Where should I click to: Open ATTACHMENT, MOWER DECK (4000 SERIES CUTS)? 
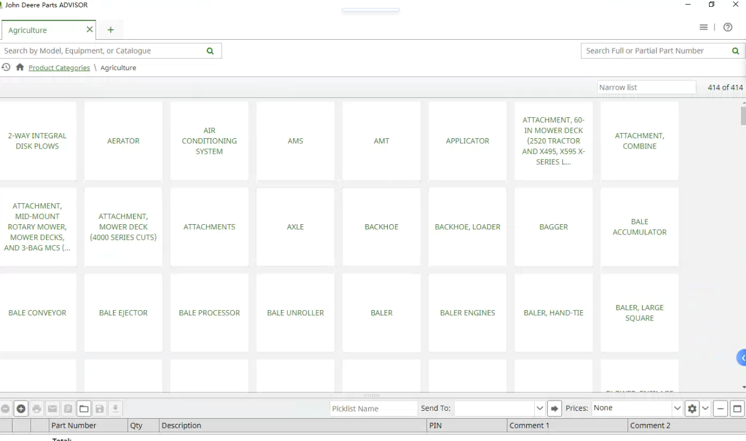(124, 226)
